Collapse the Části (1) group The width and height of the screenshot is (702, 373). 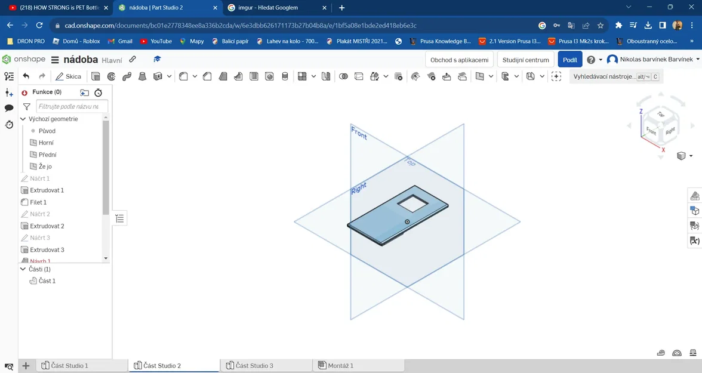point(23,269)
